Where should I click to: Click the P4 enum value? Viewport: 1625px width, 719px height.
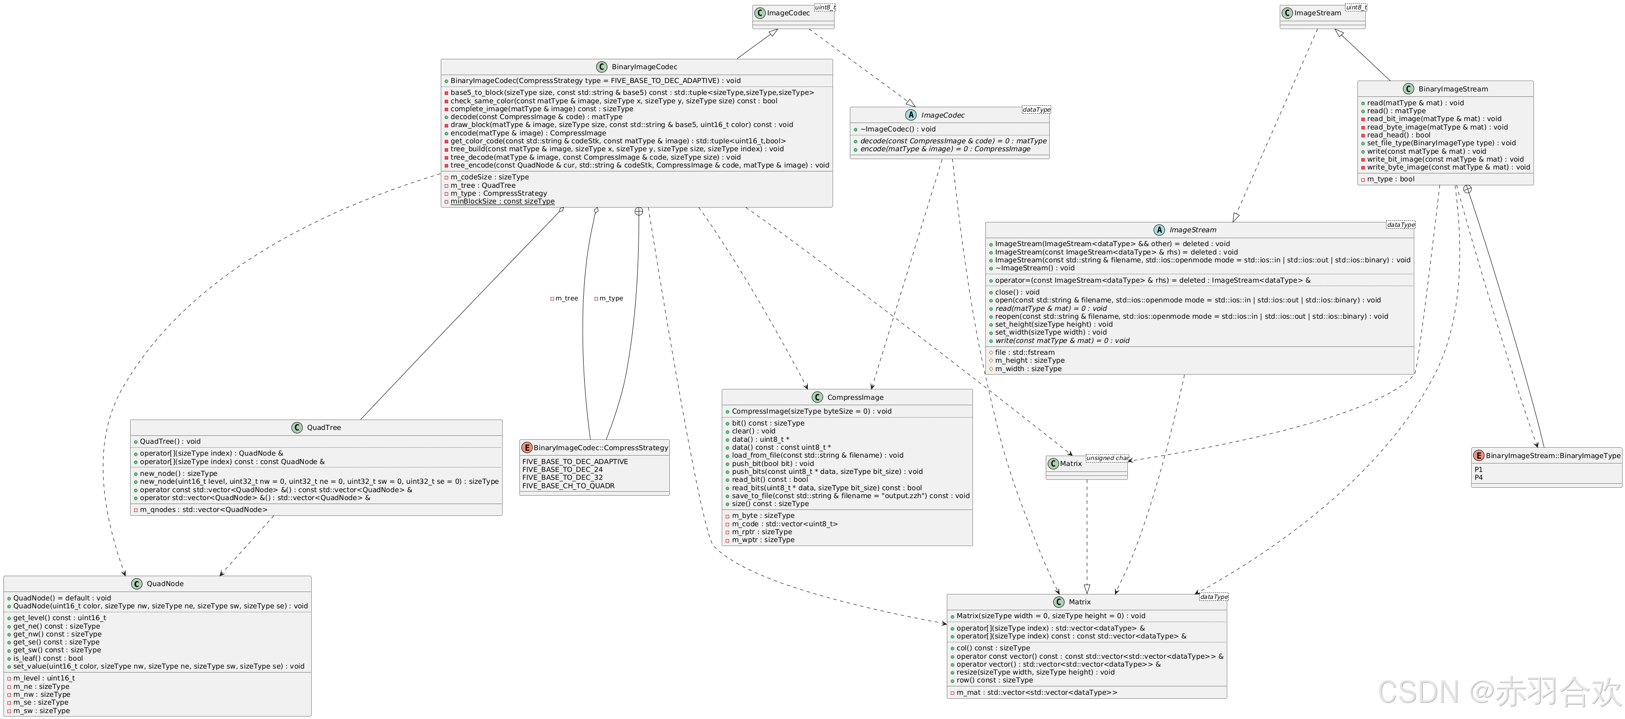1479,478
